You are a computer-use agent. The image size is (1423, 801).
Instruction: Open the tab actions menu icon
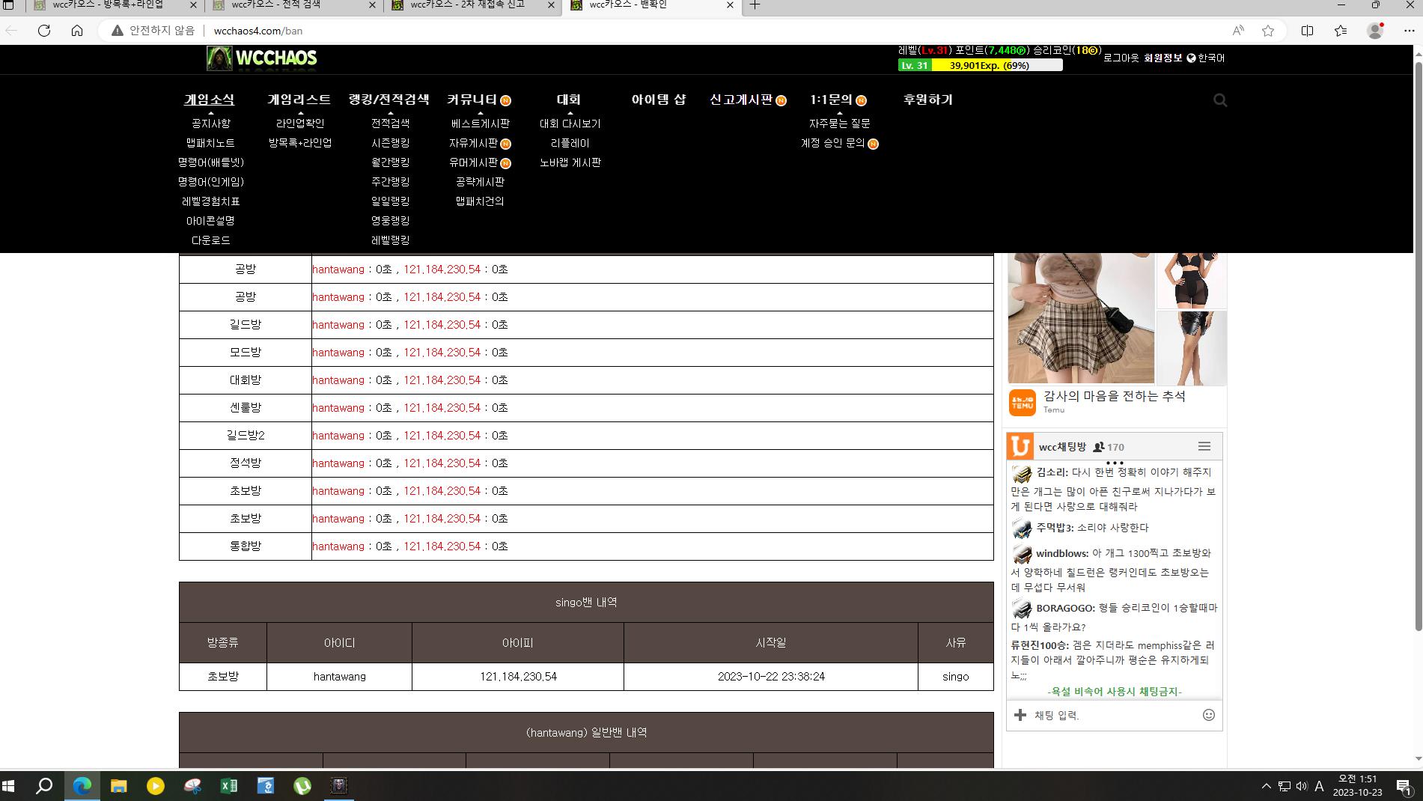(9, 5)
